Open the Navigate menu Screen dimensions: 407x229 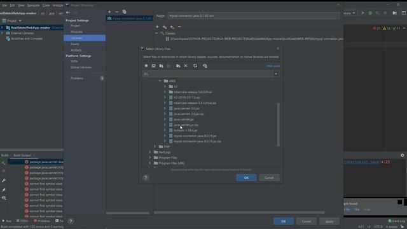[x=33, y=5]
